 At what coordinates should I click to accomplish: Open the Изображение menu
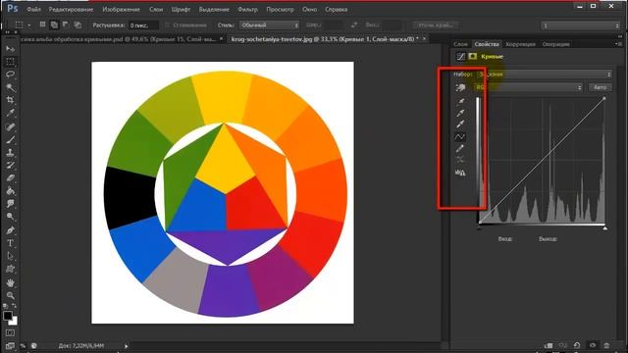[x=121, y=9]
